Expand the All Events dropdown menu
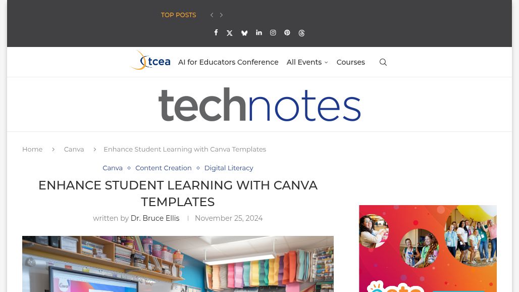 coord(307,62)
